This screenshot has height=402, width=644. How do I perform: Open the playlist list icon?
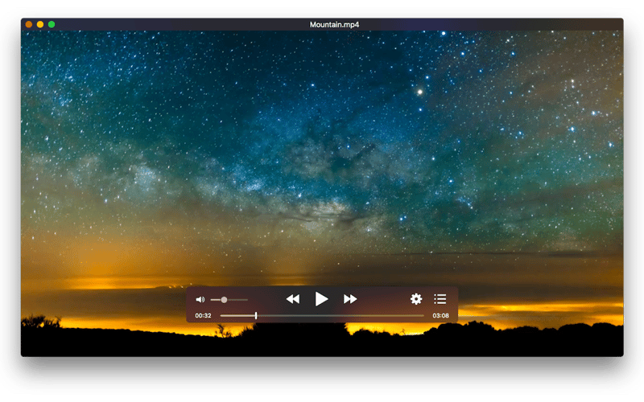click(440, 299)
